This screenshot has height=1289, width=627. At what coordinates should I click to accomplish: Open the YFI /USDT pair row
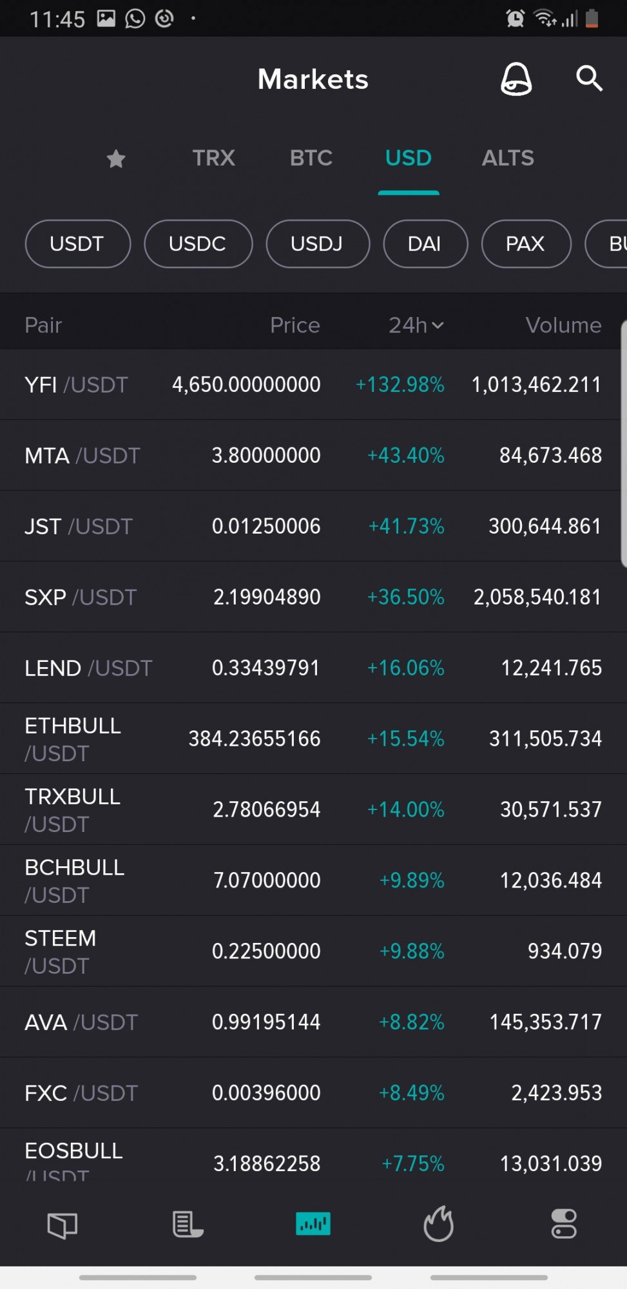coord(313,385)
